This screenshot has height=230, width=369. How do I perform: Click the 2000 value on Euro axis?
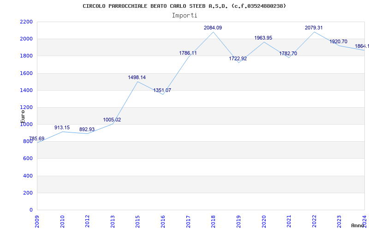[26, 39]
